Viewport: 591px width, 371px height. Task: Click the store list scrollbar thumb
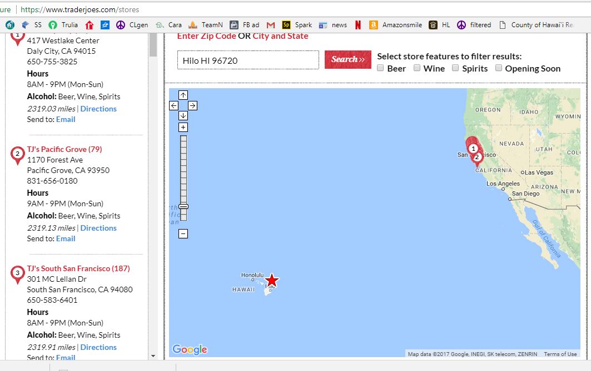click(x=153, y=44)
